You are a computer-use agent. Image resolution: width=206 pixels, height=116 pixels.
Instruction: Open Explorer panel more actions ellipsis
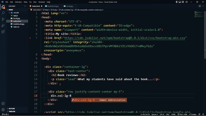[25, 6]
